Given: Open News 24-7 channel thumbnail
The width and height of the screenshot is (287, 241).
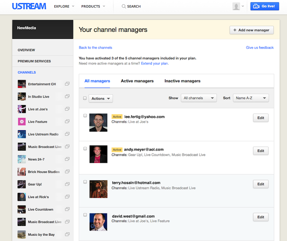Looking at the screenshot, I should [x=22, y=159].
